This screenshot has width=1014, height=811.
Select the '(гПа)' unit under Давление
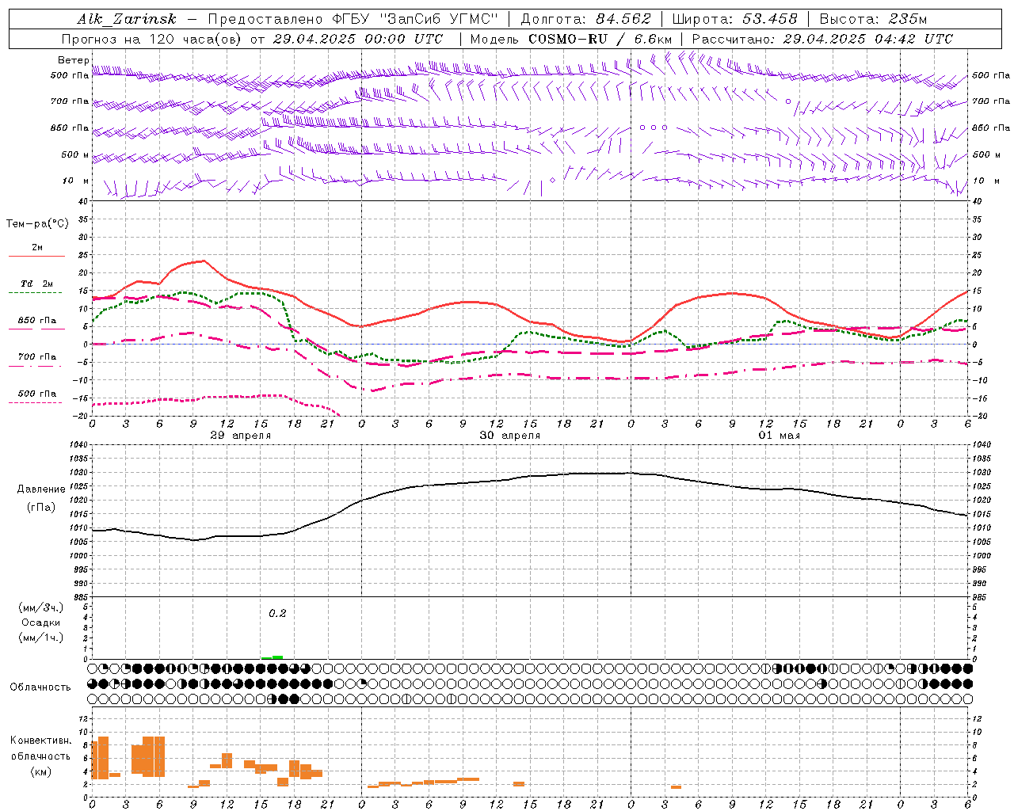(x=41, y=508)
